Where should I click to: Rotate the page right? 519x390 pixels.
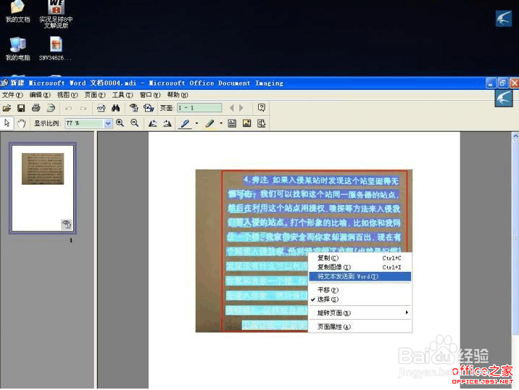click(167, 123)
